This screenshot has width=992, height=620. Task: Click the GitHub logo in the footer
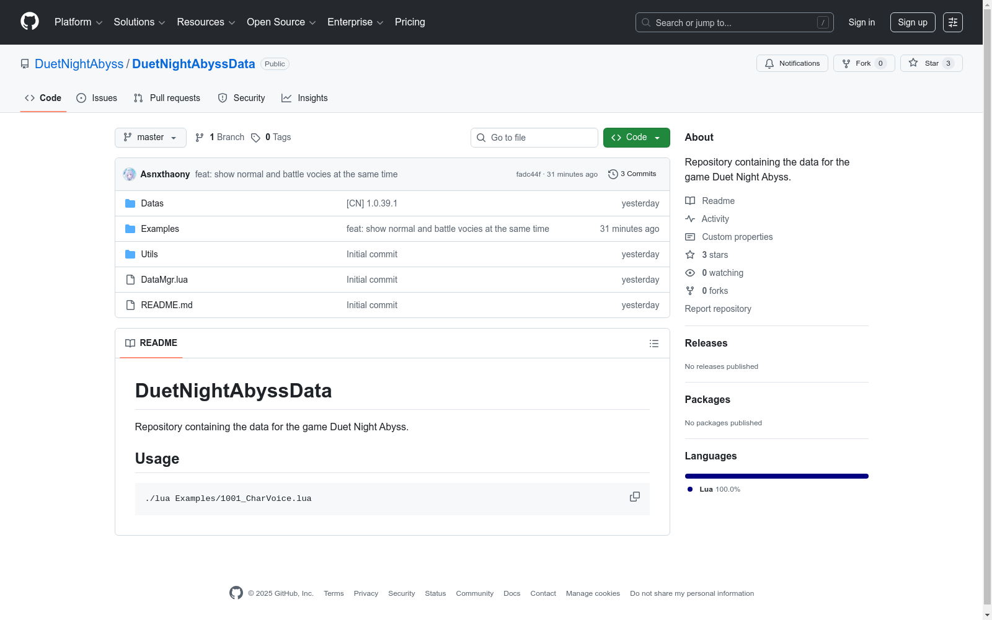click(x=236, y=593)
